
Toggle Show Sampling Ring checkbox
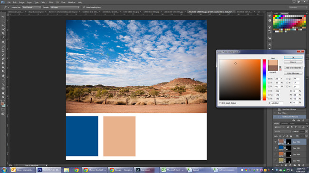click(84, 7)
